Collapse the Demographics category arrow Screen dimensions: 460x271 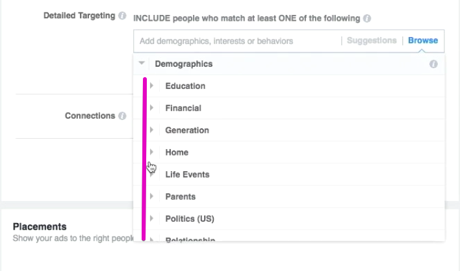tap(142, 63)
